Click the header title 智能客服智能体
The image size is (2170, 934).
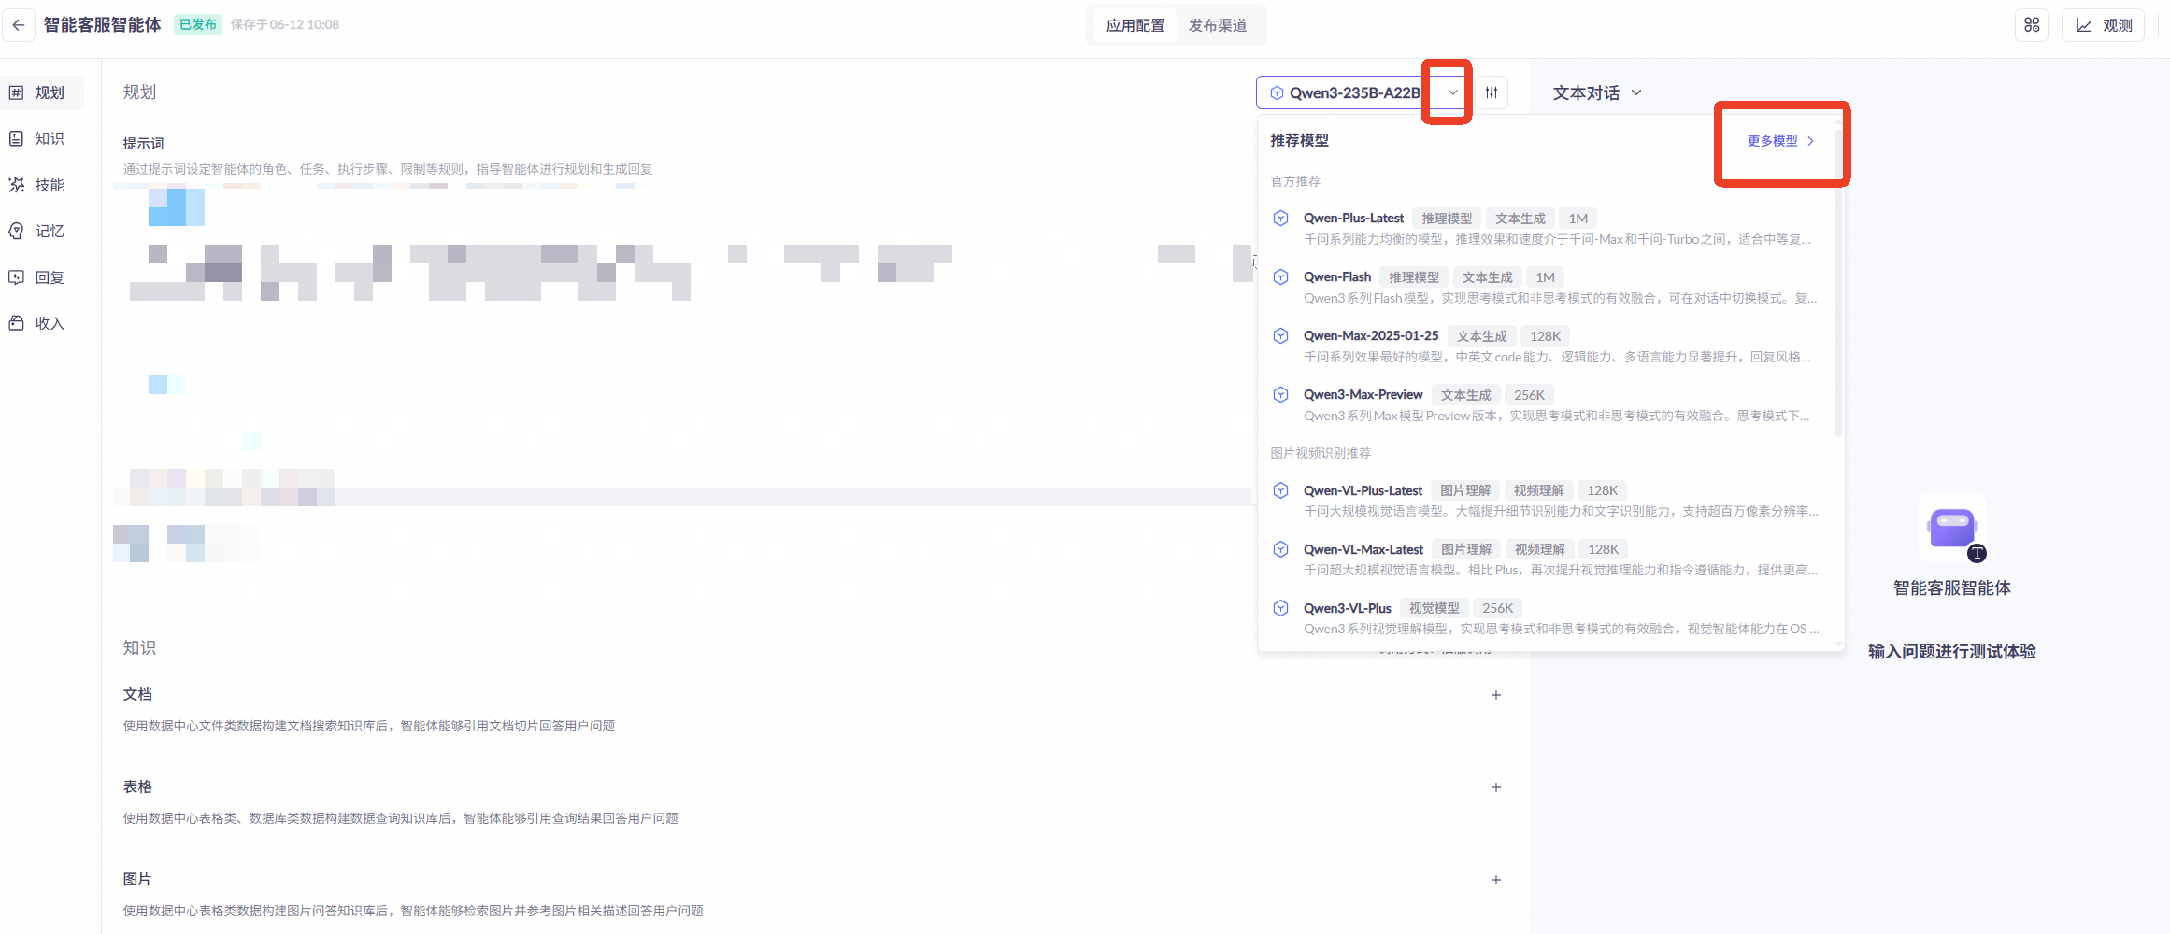click(103, 24)
